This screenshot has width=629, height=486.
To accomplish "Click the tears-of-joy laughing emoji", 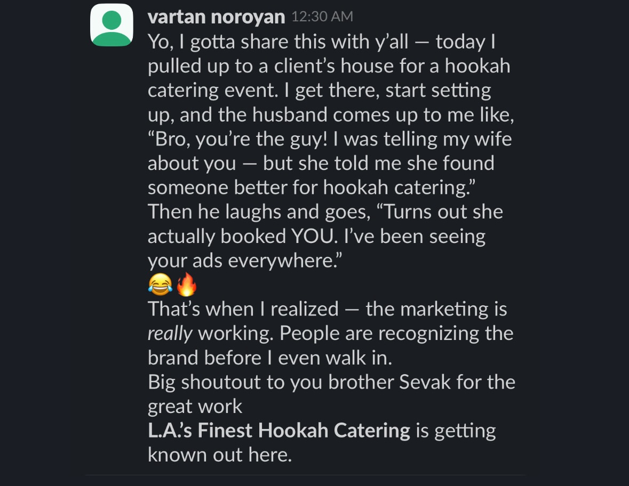I will coord(160,284).
